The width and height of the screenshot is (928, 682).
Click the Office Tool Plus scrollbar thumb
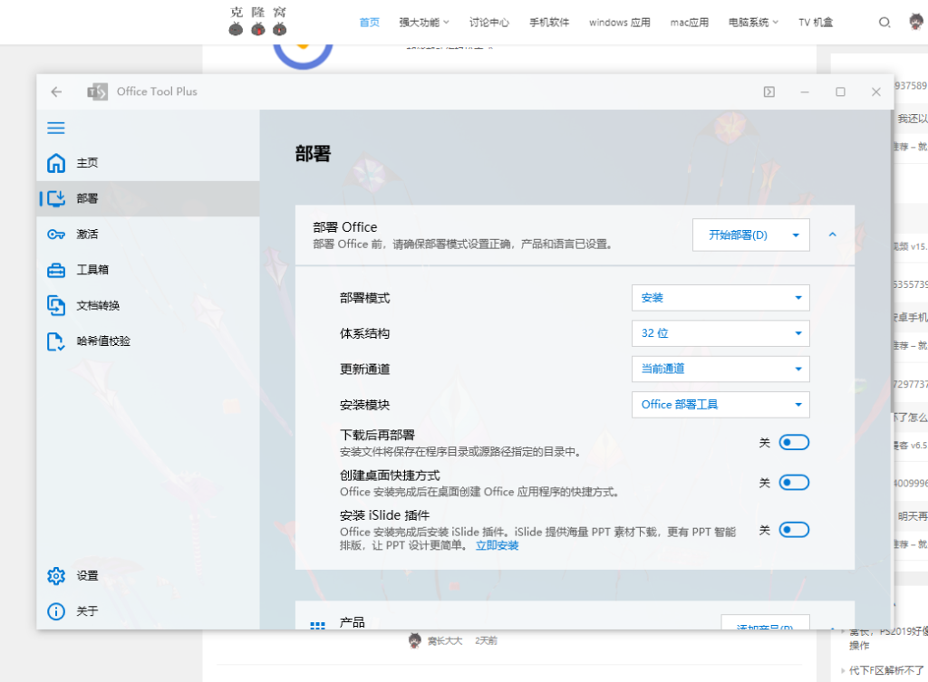[892, 260]
